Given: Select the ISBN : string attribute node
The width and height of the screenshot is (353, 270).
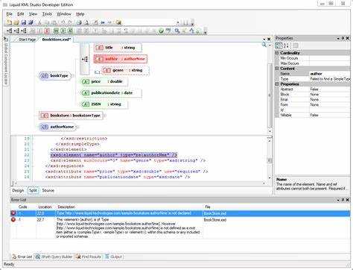Looking at the screenshot, I should (x=104, y=104).
